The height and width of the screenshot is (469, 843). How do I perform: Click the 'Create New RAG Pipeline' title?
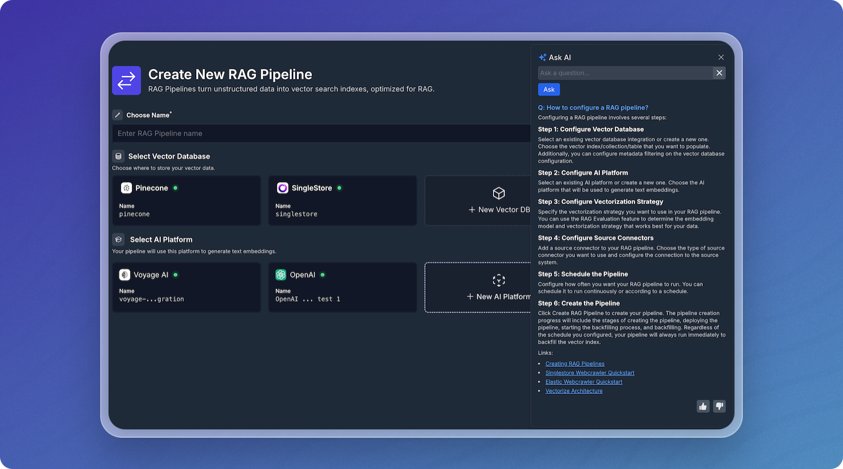230,75
